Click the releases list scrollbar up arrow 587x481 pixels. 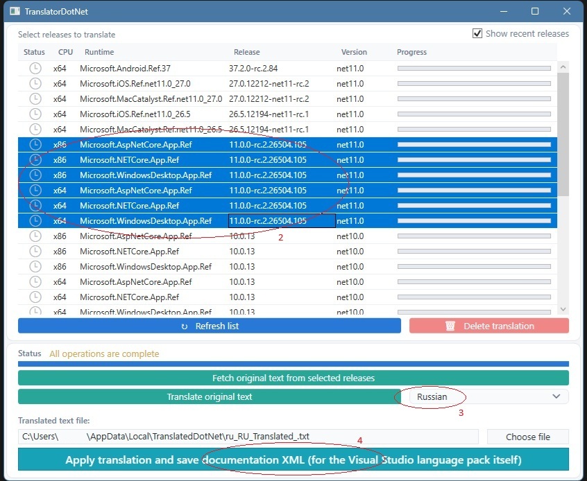click(x=563, y=67)
